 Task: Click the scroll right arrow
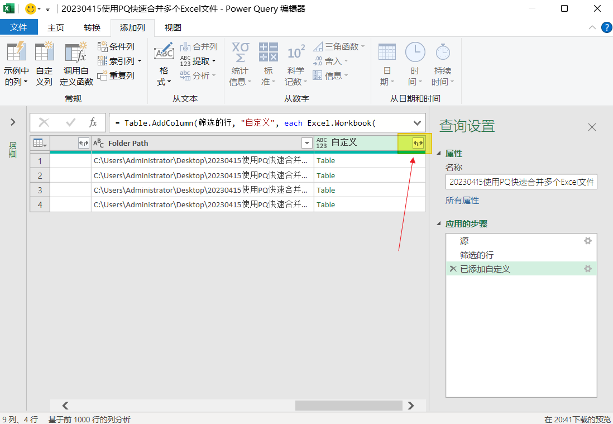click(x=410, y=405)
